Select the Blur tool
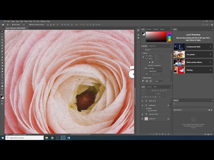The height and width of the screenshot is (160, 214). click(x=2, y=69)
